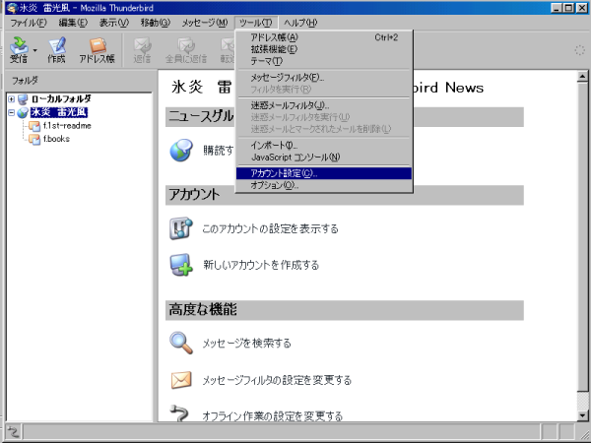Select the 氷炎 雷光風 account
591x443 pixels.
pyautogui.click(x=59, y=112)
